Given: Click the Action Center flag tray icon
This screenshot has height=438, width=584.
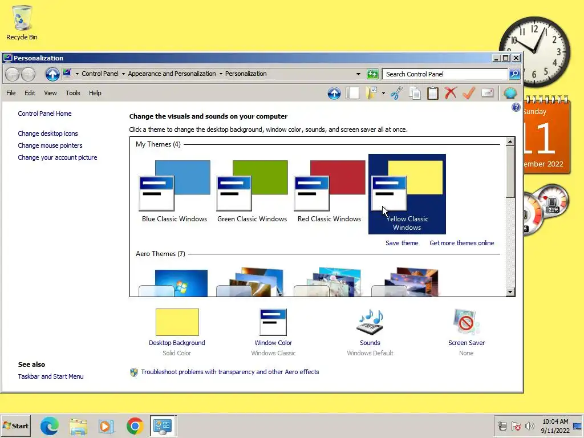Looking at the screenshot, I should tap(516, 425).
